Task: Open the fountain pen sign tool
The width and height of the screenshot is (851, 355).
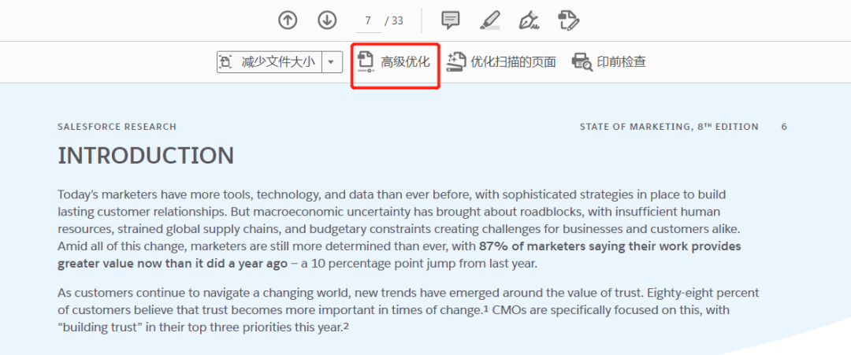Action: (x=529, y=20)
